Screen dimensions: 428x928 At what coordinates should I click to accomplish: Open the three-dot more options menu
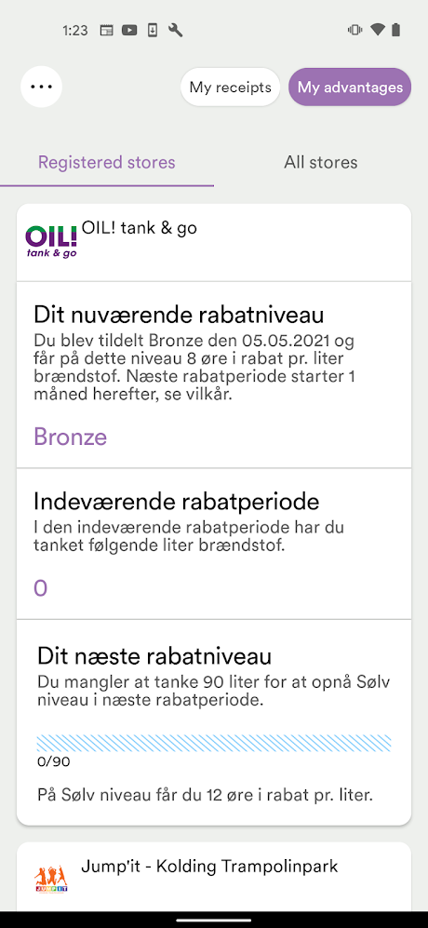[x=42, y=87]
